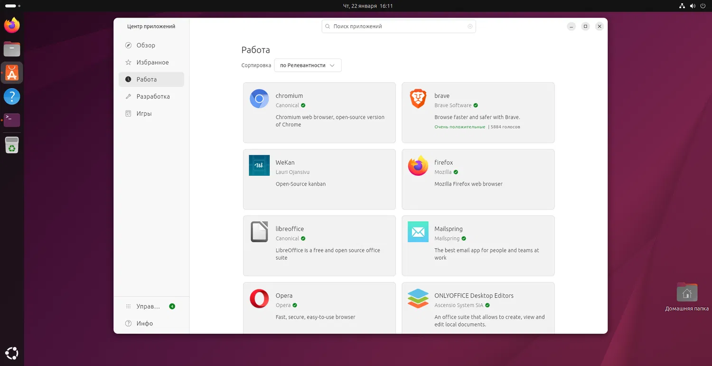Open the Trash in the dock

(12, 145)
